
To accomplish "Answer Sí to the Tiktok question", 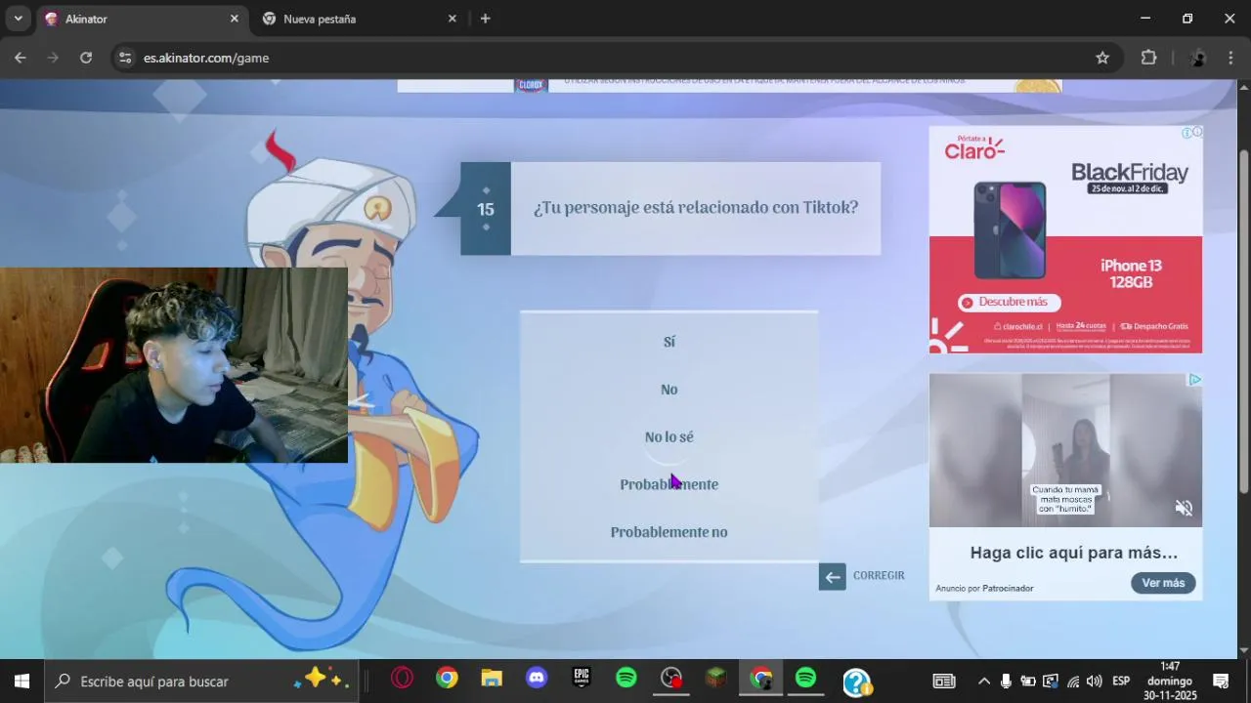I will (x=669, y=342).
